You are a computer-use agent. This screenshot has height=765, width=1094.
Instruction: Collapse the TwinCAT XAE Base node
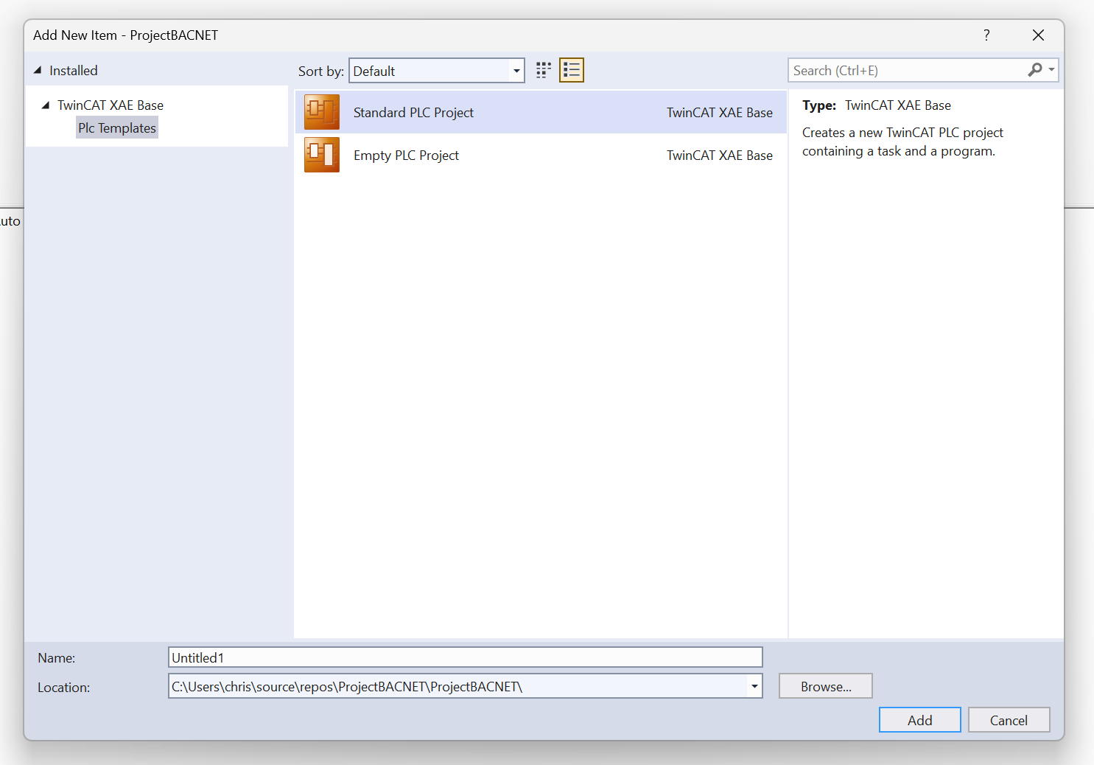(46, 105)
